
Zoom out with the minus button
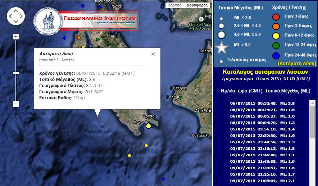pos(16,104)
